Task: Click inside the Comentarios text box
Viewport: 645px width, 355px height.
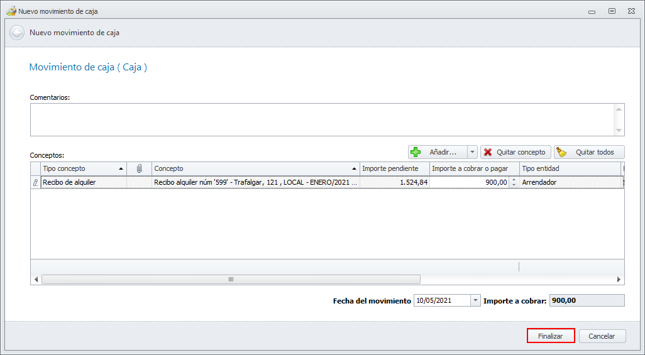Action: 322,120
